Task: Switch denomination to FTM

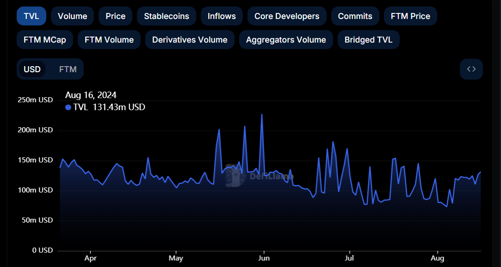Action: point(68,69)
